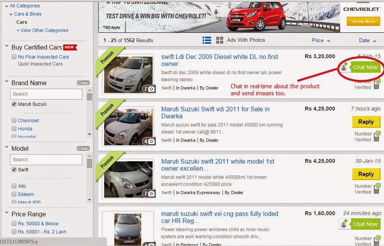Screen dimensions: 384x246
Task: Check Chevrolet brand checkbox
Action: [14, 121]
